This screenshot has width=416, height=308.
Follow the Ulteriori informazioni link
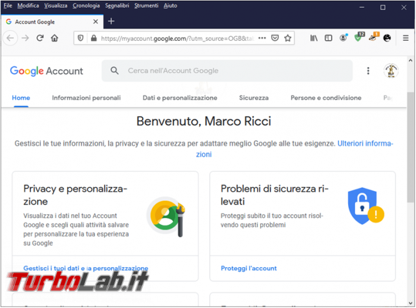pos(365,143)
